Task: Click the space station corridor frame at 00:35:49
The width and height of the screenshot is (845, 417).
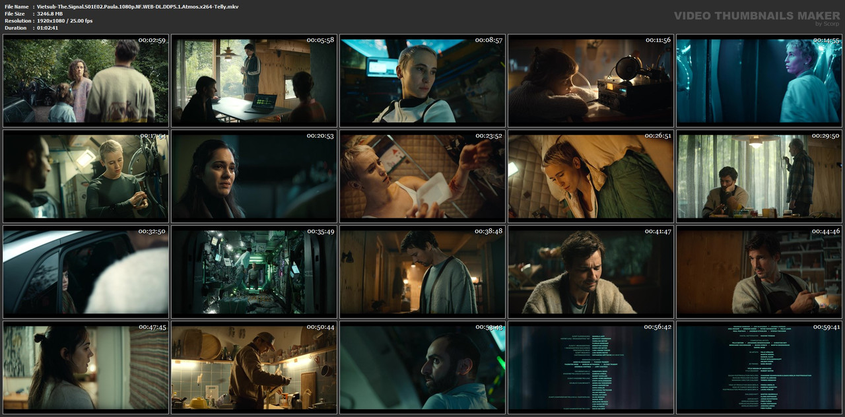Action: [x=254, y=272]
